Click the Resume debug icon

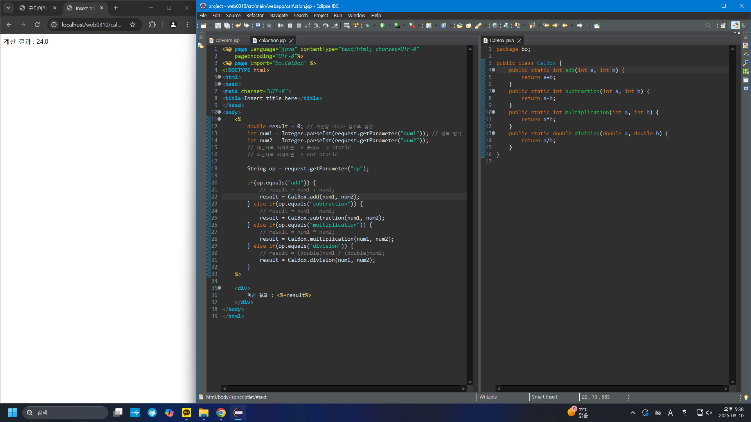(x=280, y=26)
